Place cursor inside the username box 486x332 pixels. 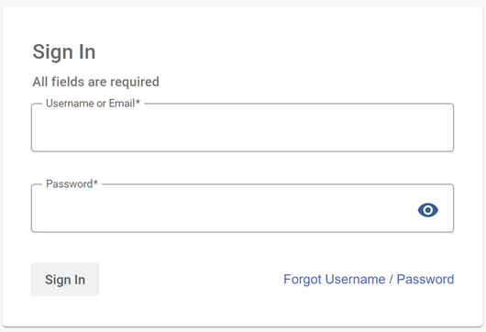point(242,127)
